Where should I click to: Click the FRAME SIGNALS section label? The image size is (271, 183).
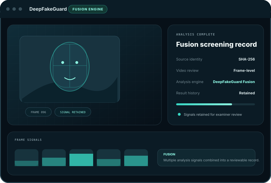28,140
